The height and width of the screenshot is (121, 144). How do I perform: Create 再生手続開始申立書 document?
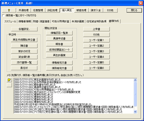(24, 40)
